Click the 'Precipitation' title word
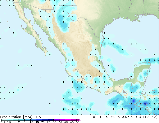Screen dimensions: 159x123 (x=11, y=117)
